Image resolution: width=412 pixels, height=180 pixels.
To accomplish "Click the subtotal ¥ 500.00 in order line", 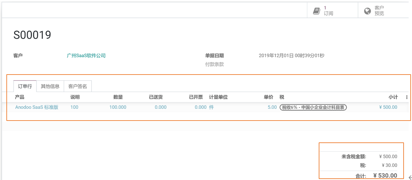I will [x=388, y=107].
